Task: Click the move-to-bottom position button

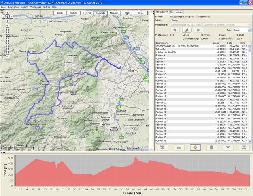Action: [x=244, y=147]
